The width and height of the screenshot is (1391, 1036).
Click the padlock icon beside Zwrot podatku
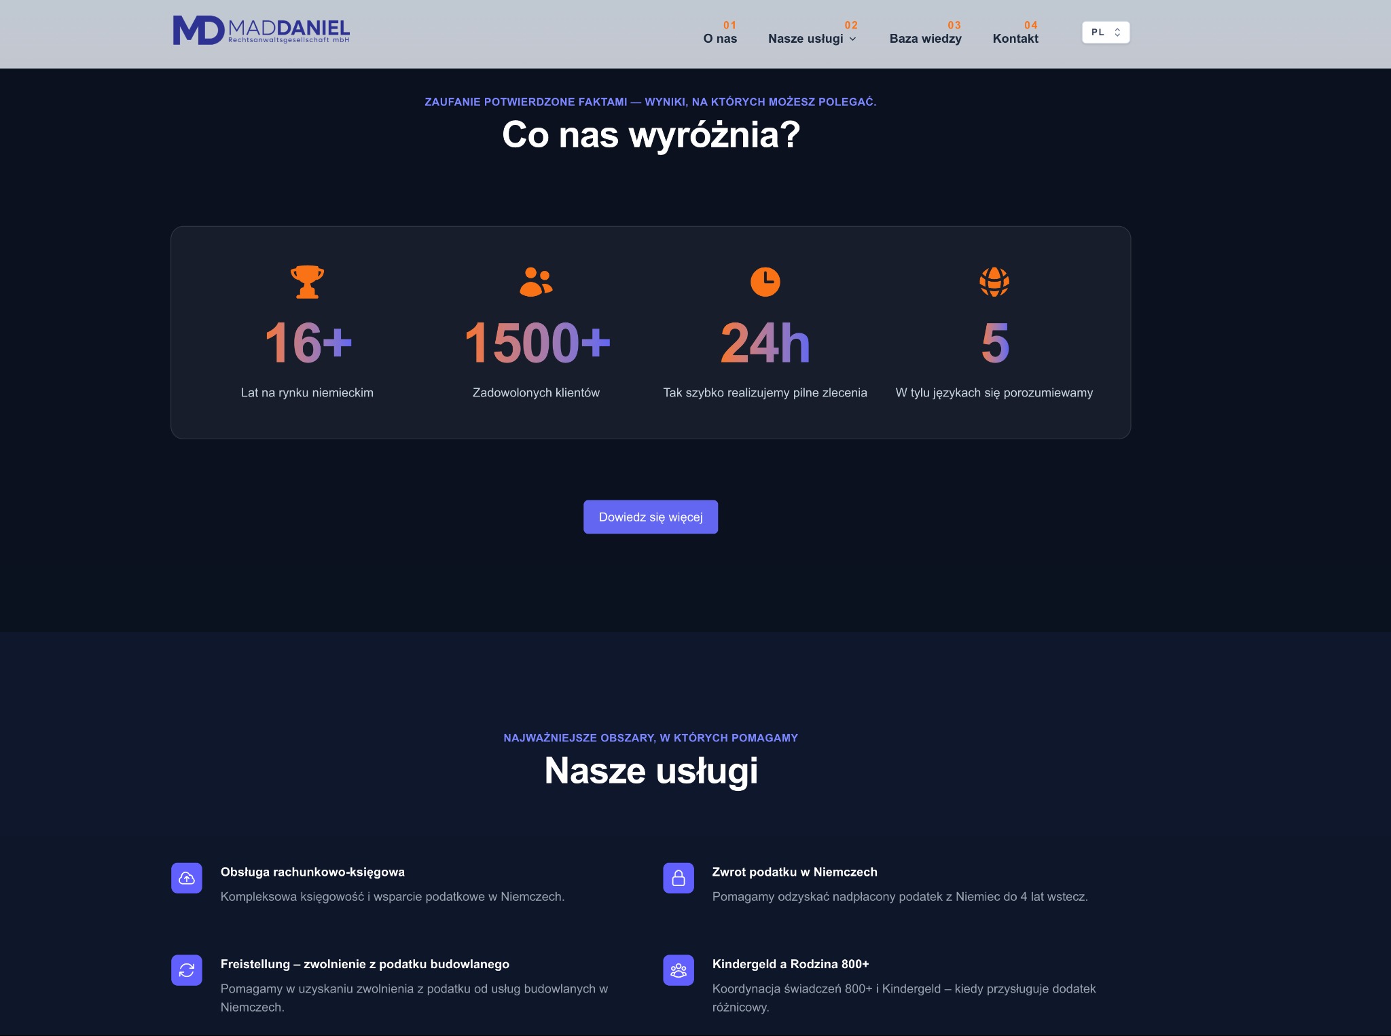pos(678,878)
